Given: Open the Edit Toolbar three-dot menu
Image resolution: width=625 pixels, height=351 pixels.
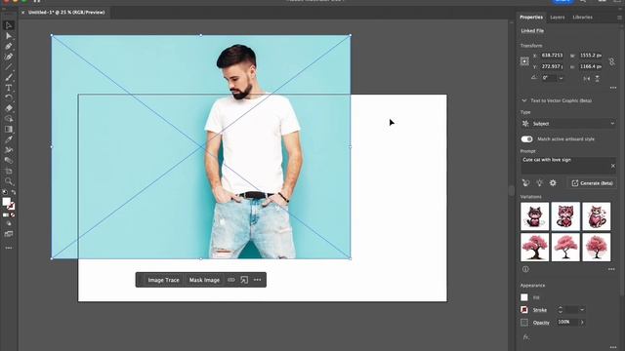Looking at the screenshot, I should click(9, 248).
